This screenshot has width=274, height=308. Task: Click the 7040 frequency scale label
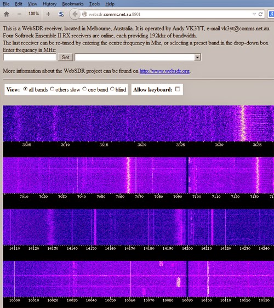[82, 197]
